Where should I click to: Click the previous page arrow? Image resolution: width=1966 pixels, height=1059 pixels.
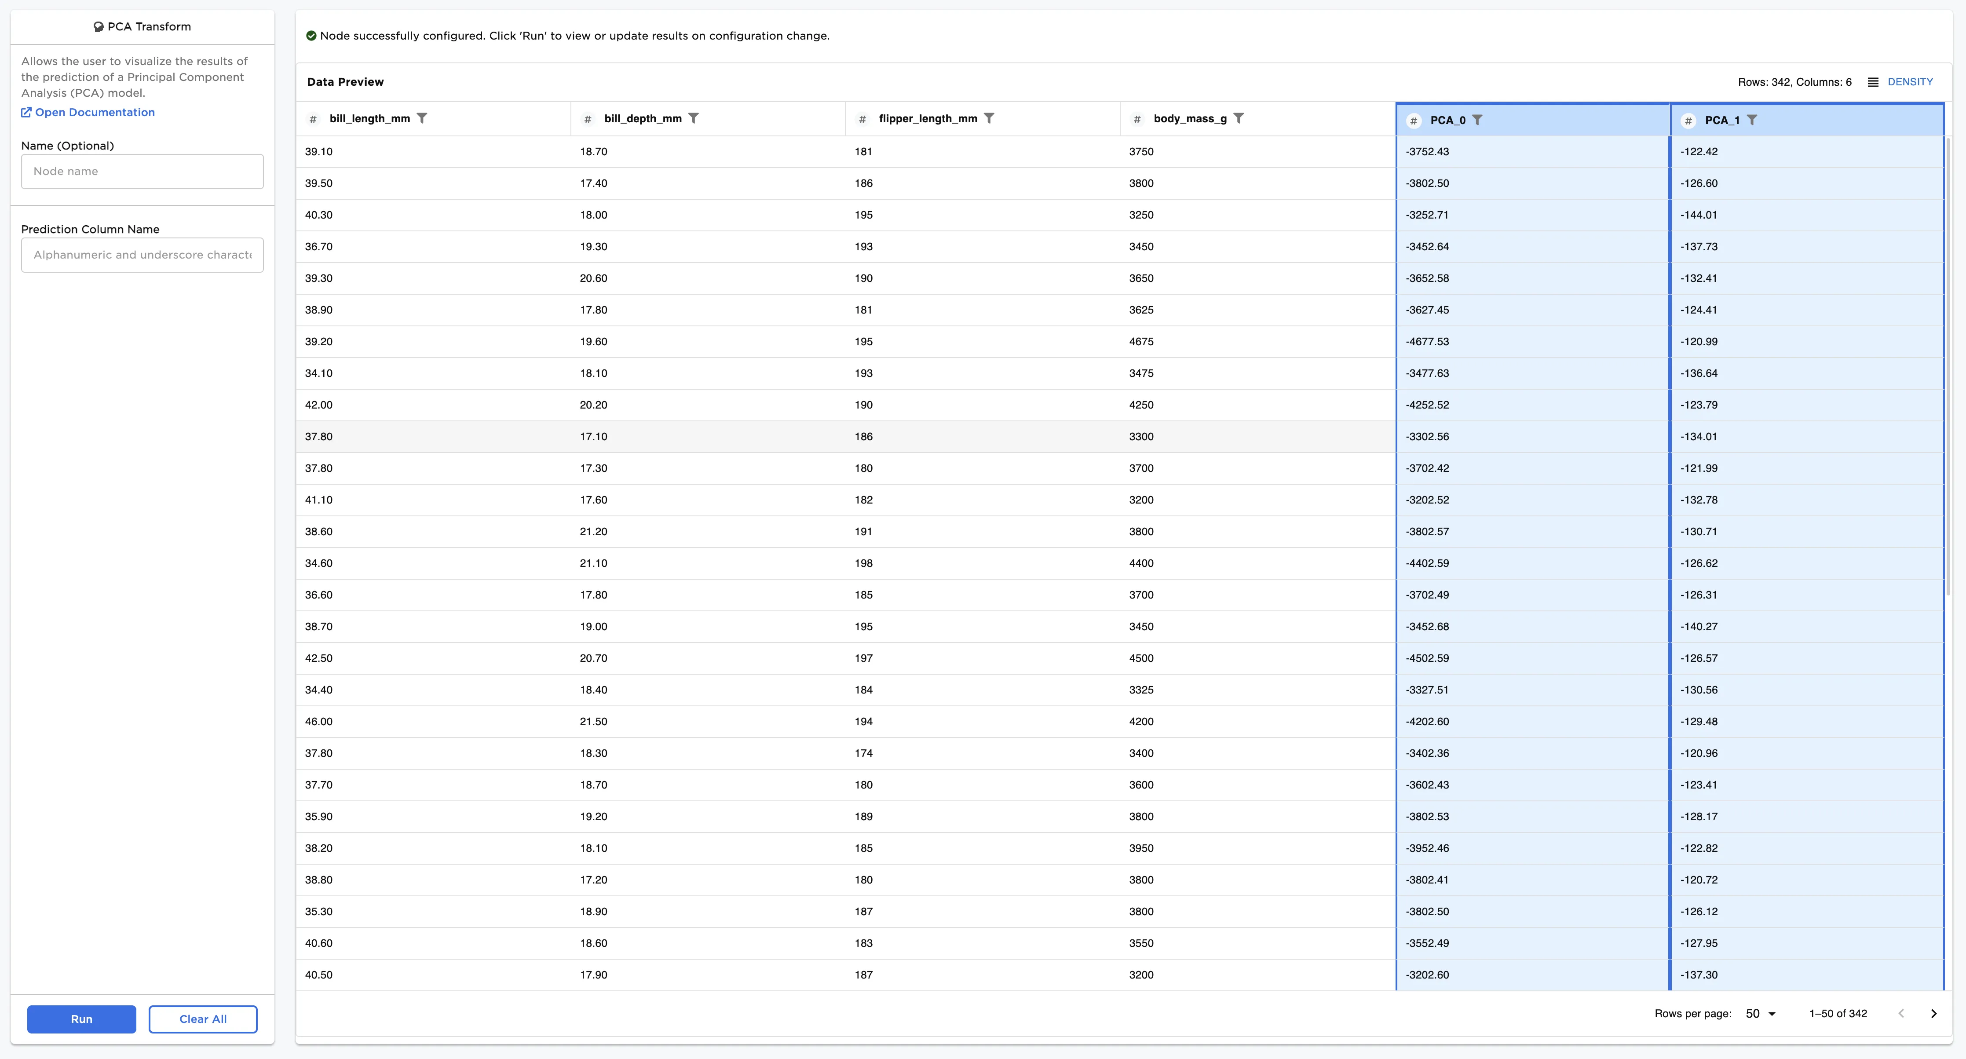[1901, 1013]
